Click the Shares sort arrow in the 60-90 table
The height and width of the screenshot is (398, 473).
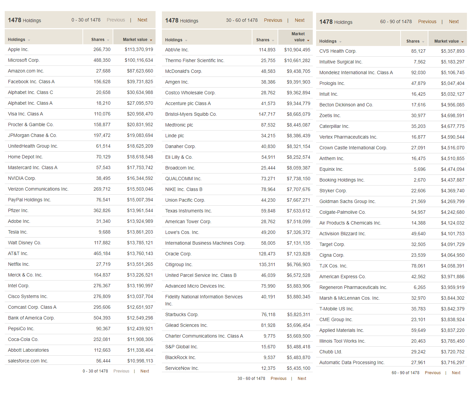coord(423,42)
